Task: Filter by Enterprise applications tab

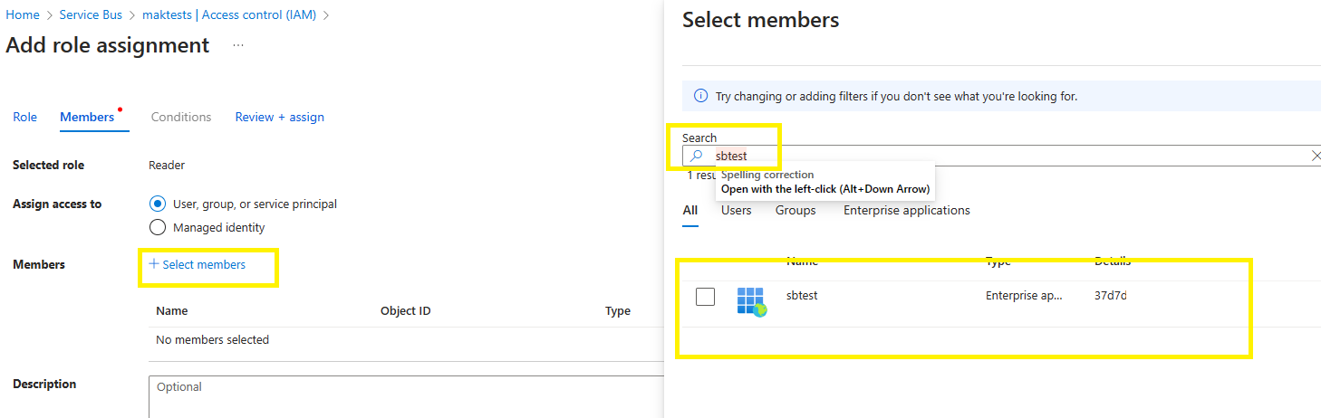Action: point(907,210)
